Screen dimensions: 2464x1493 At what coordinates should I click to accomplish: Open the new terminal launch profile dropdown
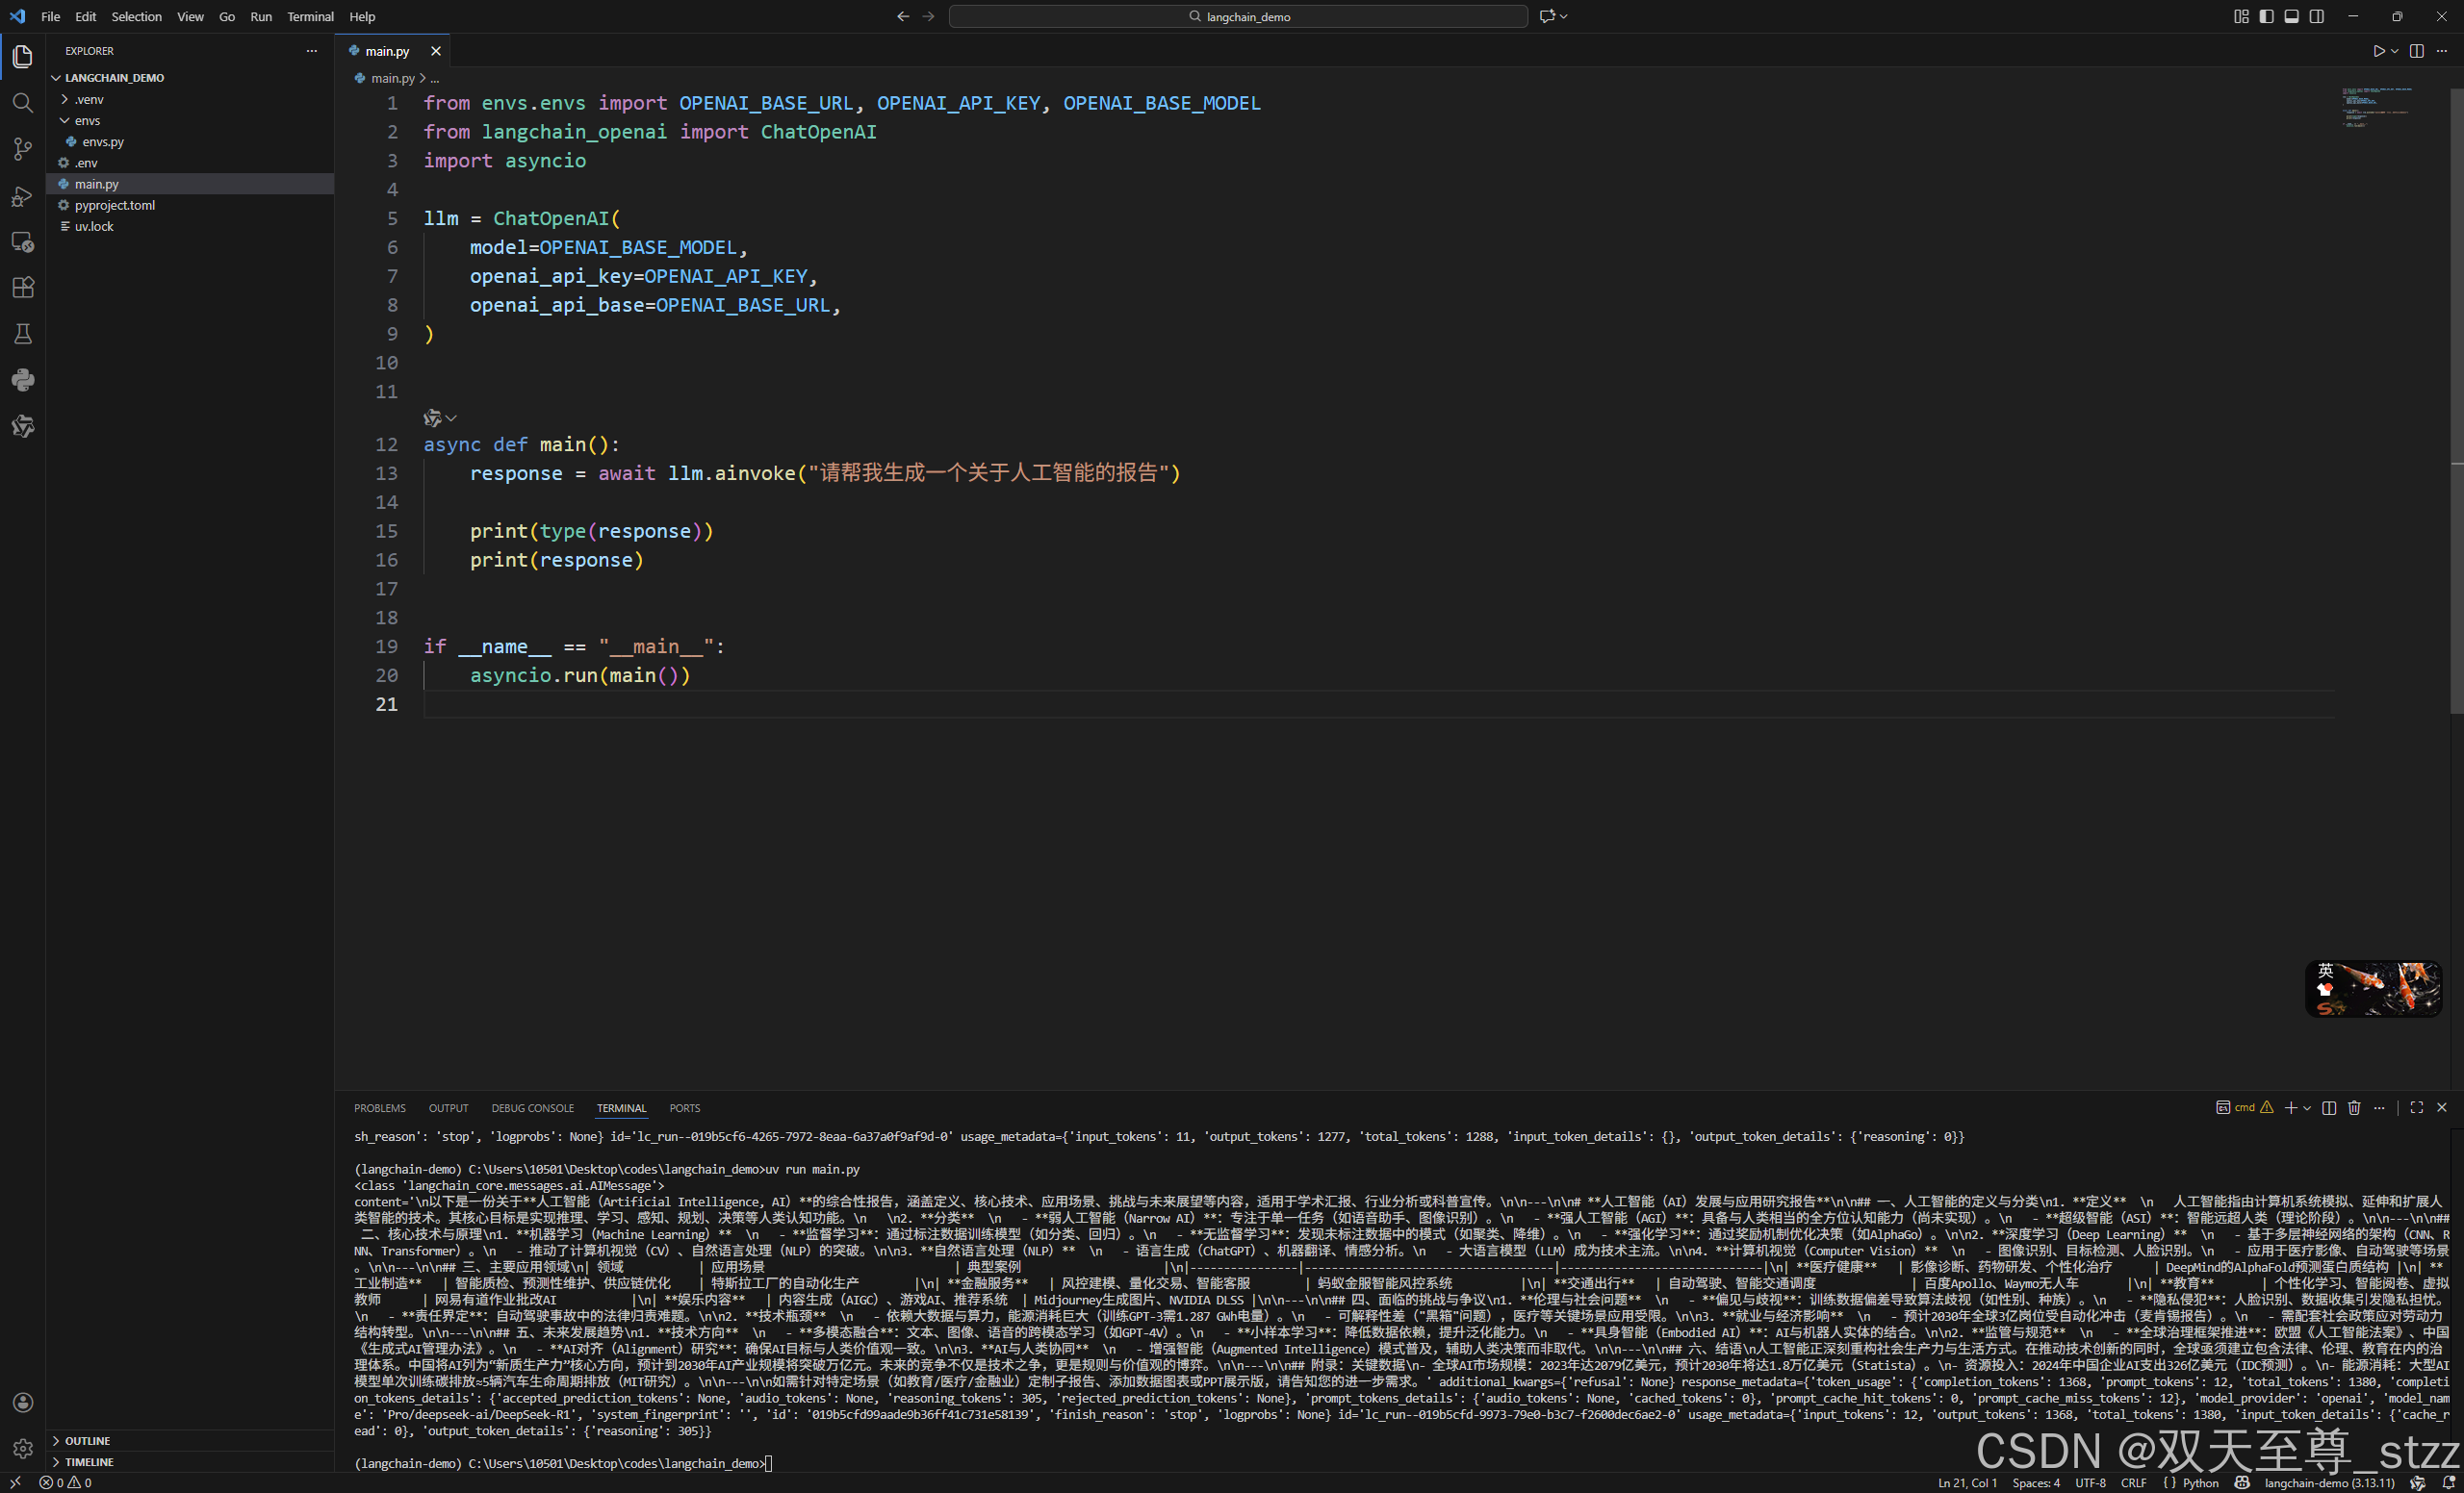2307,1107
